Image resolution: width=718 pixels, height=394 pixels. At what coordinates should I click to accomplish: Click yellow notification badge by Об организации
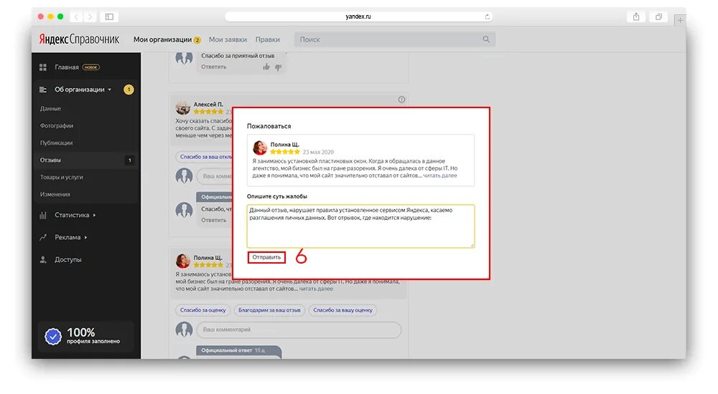(129, 90)
